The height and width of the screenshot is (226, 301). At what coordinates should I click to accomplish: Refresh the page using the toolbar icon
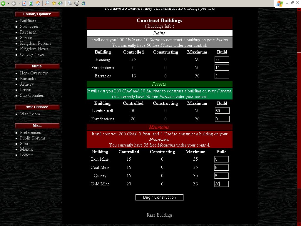pyautogui.click(x=31, y=4)
